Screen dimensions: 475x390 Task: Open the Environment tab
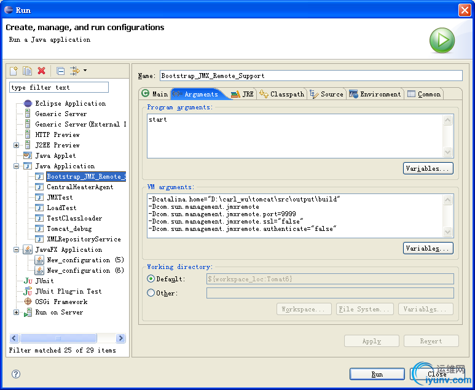pyautogui.click(x=375, y=94)
